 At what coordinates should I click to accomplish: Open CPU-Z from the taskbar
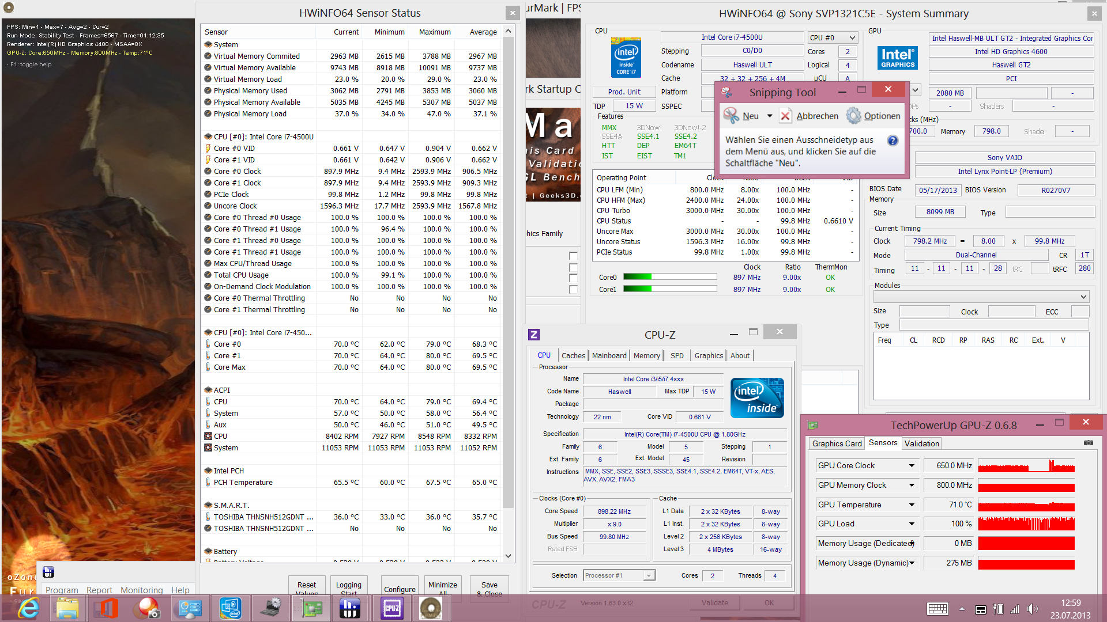(x=392, y=608)
